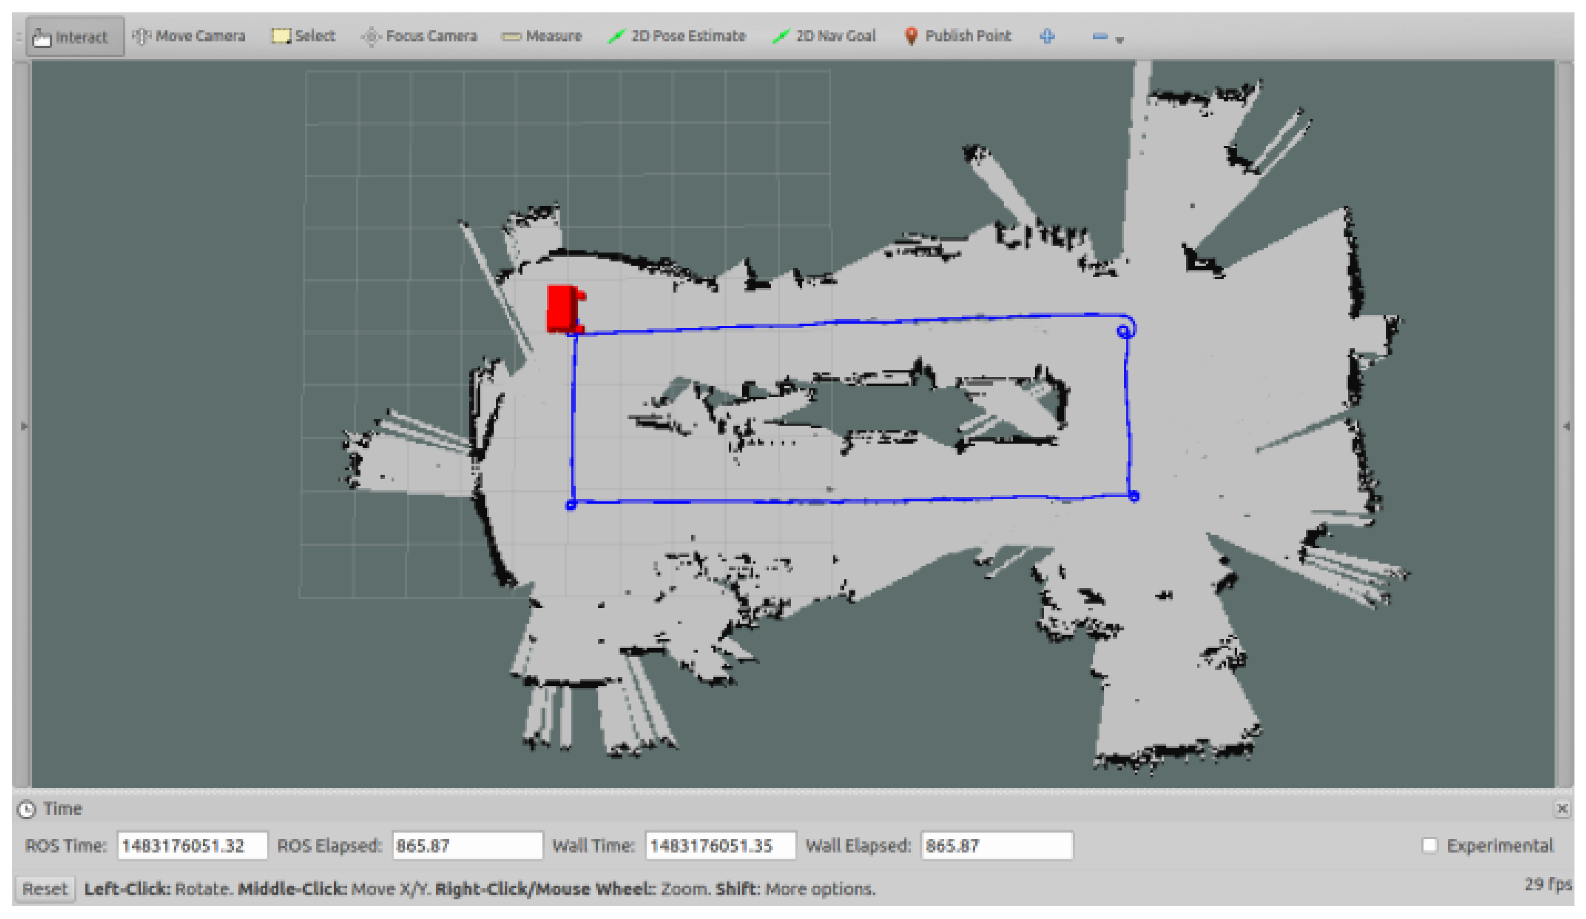Click the blue minus remove-tool icon
This screenshot has height=919, width=1586.
click(x=1099, y=36)
